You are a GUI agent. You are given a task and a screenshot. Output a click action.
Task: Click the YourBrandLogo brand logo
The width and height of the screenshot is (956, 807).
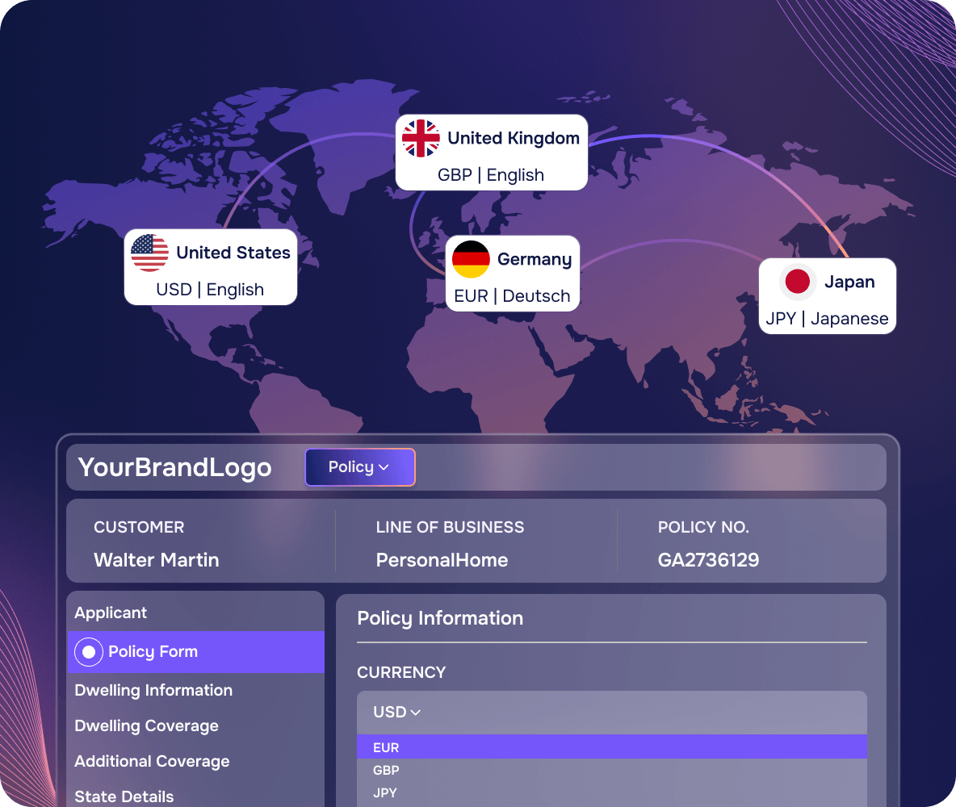[x=175, y=467]
